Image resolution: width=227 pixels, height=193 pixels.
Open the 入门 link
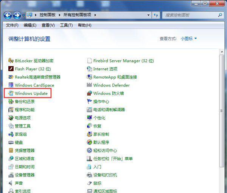[x=97, y=167]
